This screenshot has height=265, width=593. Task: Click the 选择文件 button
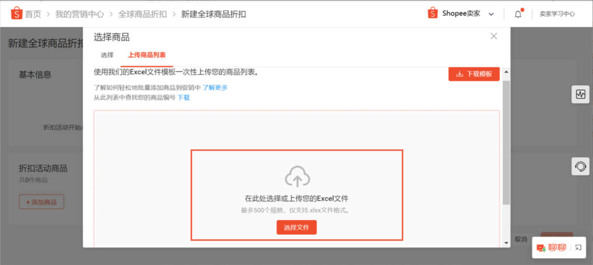296,227
